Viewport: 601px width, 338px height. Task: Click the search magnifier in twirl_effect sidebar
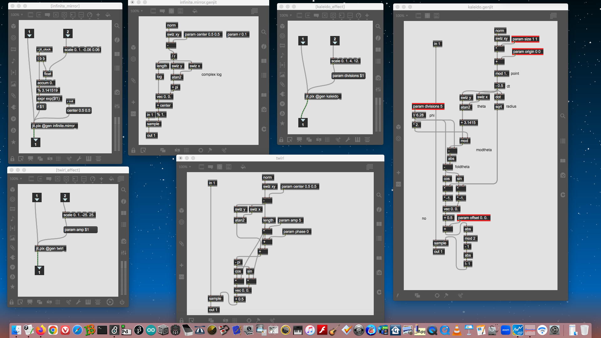coord(124,190)
